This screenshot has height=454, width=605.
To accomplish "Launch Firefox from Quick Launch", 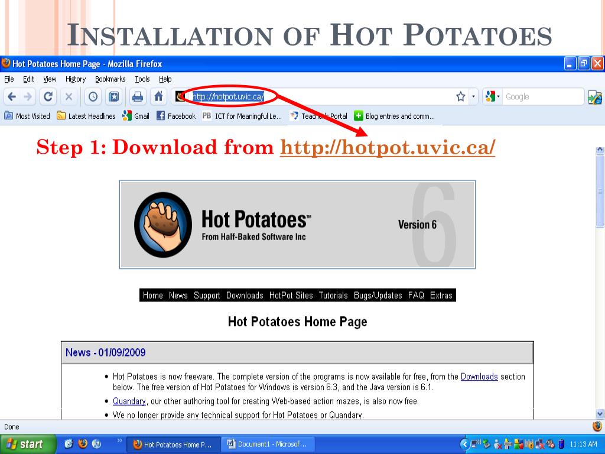I will (83, 444).
